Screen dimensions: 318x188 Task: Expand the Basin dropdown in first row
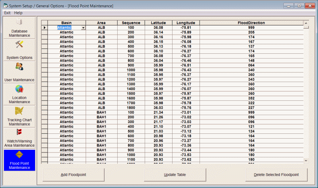[x=83, y=28]
